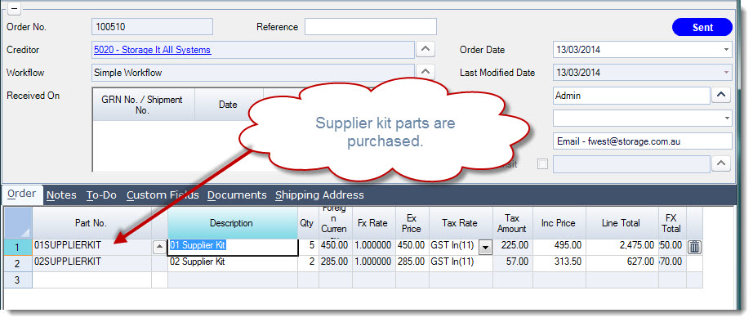This screenshot has height=322, width=753.
Task: Expand the Workflow lookup arrow button
Action: tap(426, 73)
